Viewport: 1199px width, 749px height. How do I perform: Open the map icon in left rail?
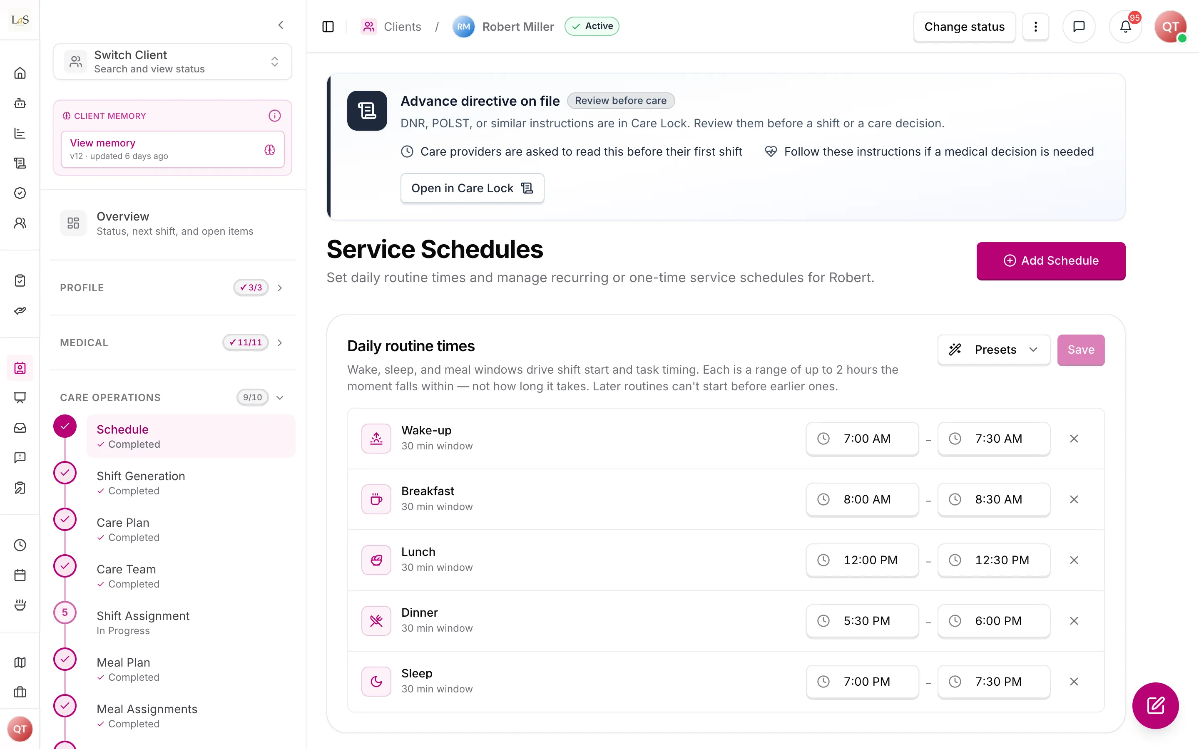[x=20, y=662]
